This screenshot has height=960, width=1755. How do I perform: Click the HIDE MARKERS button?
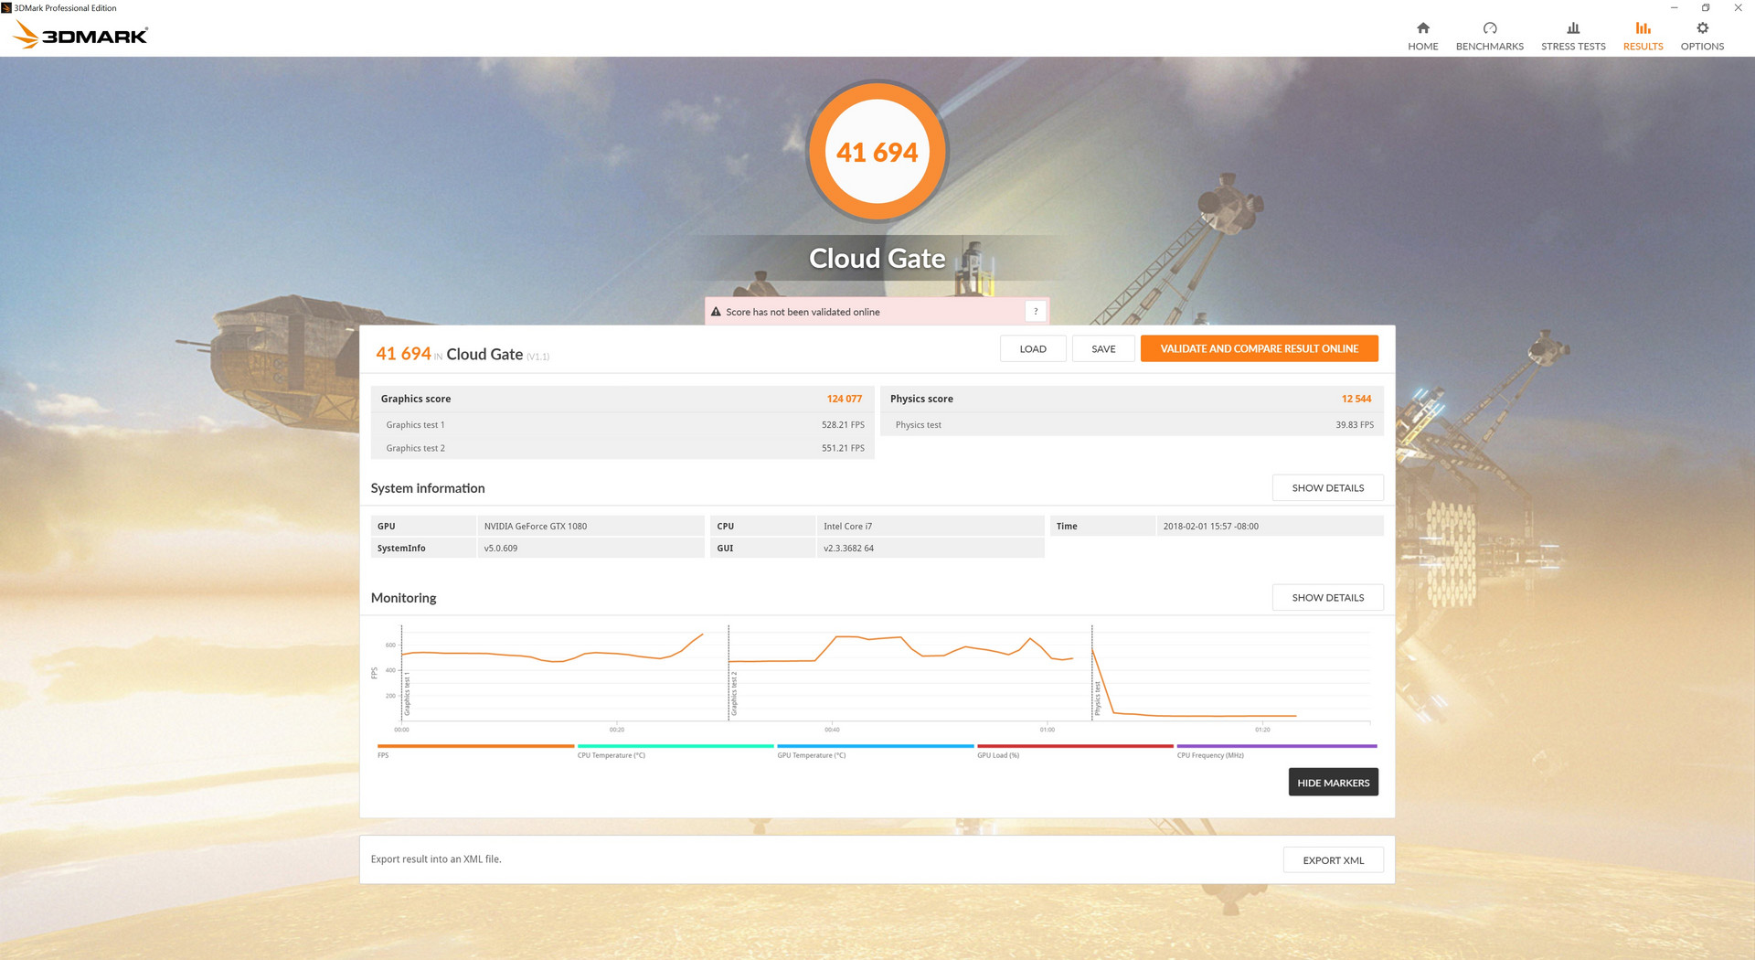(1333, 783)
